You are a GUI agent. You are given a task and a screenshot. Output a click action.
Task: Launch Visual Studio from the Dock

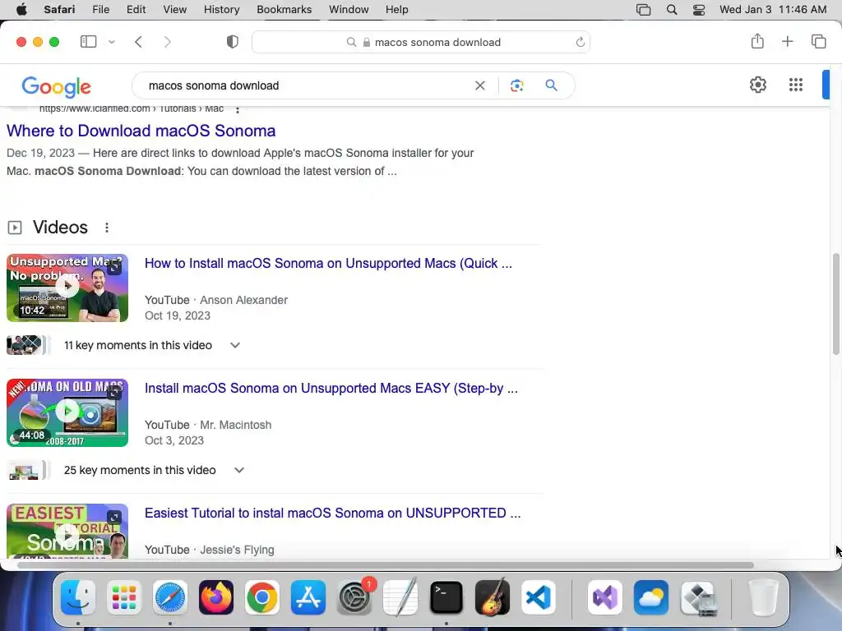[604, 597]
